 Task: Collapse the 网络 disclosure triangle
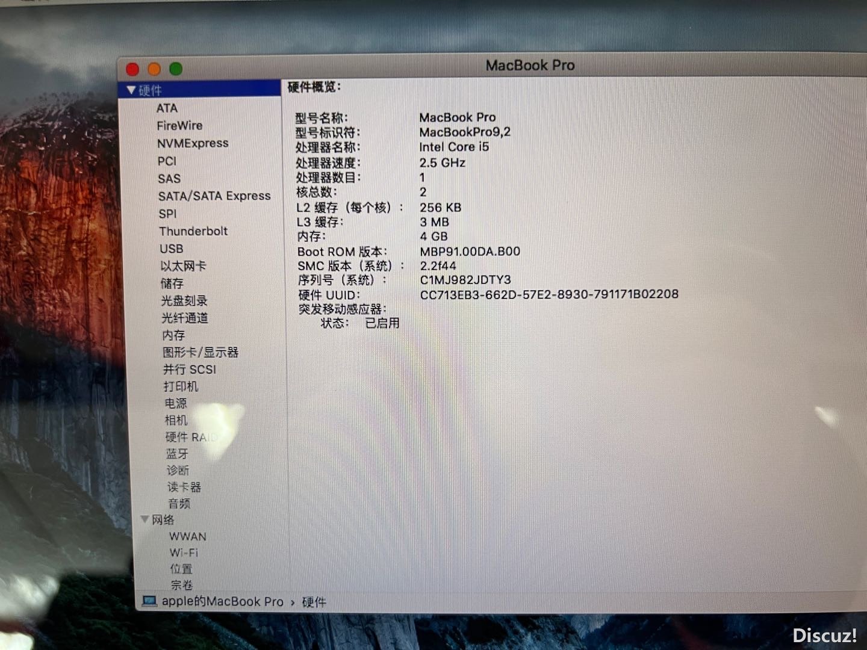tap(144, 519)
